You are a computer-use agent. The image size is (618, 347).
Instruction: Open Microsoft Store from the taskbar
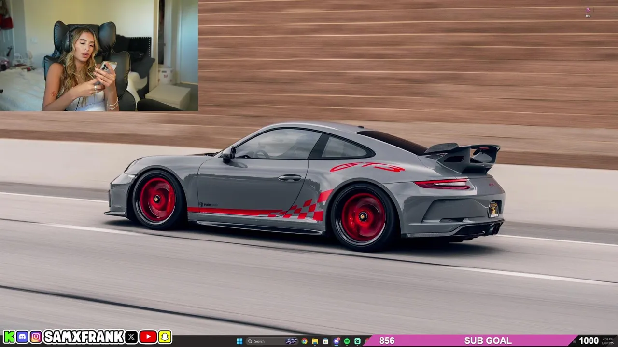[x=325, y=341]
